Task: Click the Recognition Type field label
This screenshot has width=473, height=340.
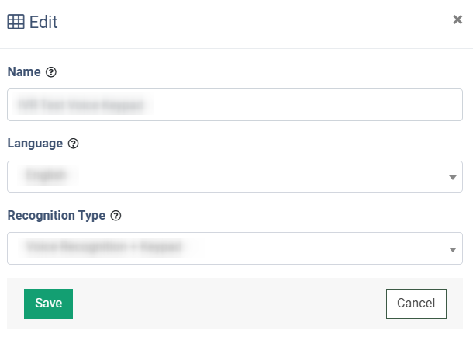Action: tap(57, 215)
